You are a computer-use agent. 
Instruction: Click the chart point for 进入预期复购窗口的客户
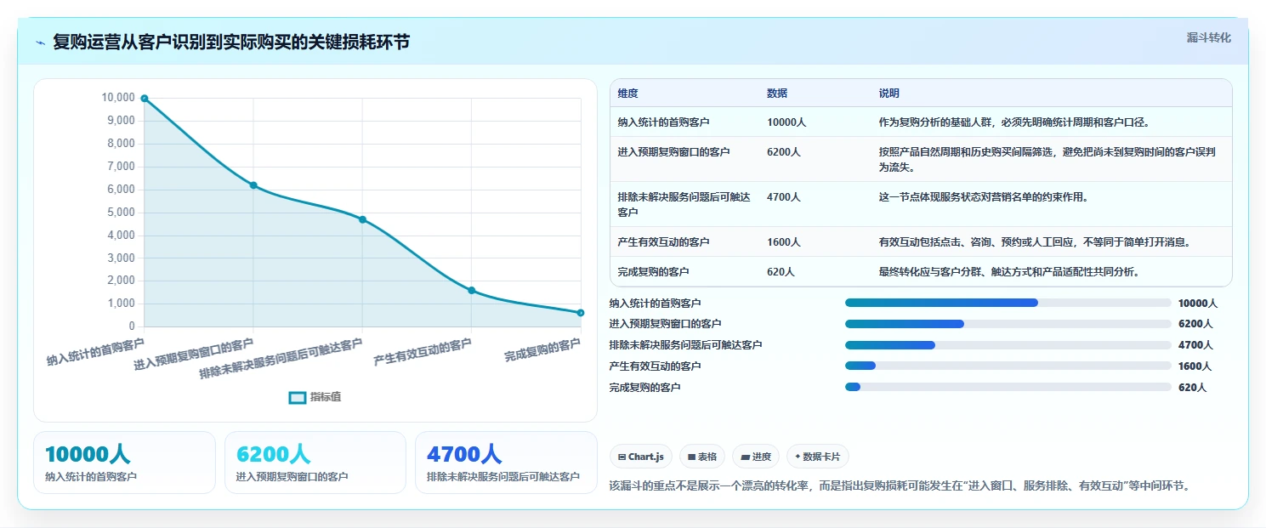pyautogui.click(x=253, y=185)
